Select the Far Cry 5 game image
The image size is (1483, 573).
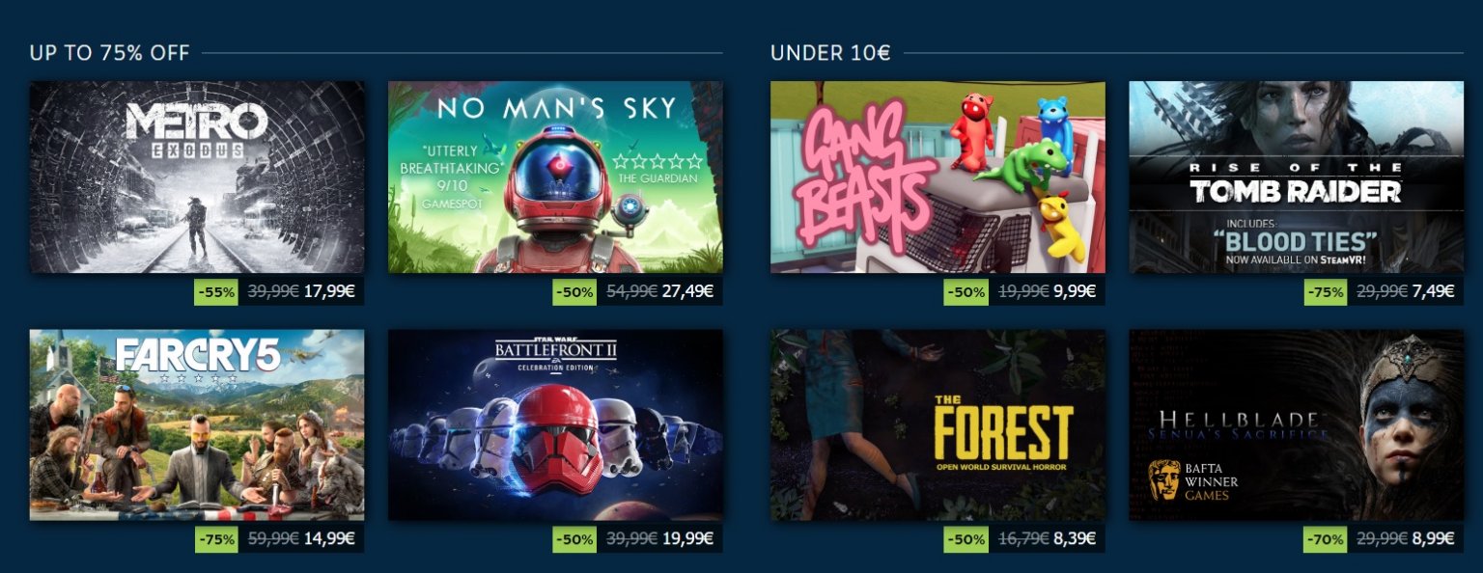pos(197,424)
